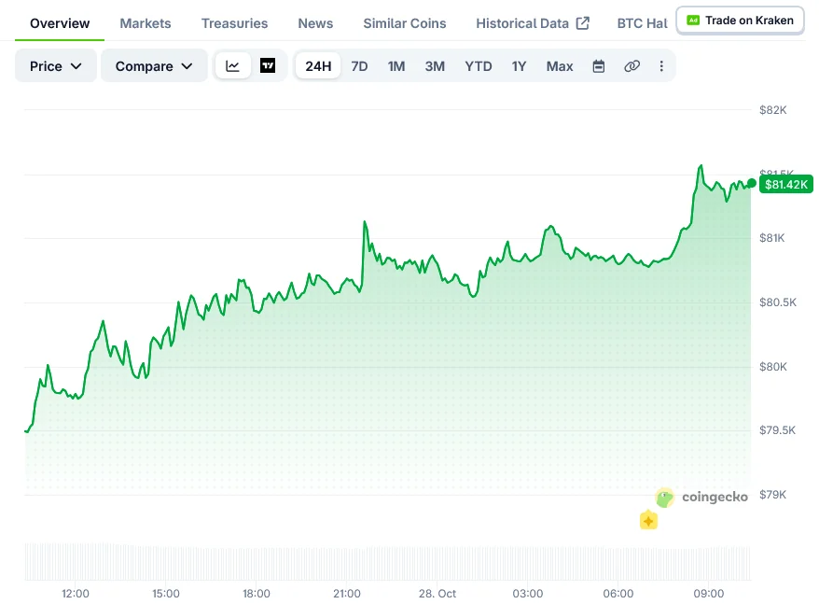Click the $79K axis label
The image size is (819, 604).
point(772,494)
